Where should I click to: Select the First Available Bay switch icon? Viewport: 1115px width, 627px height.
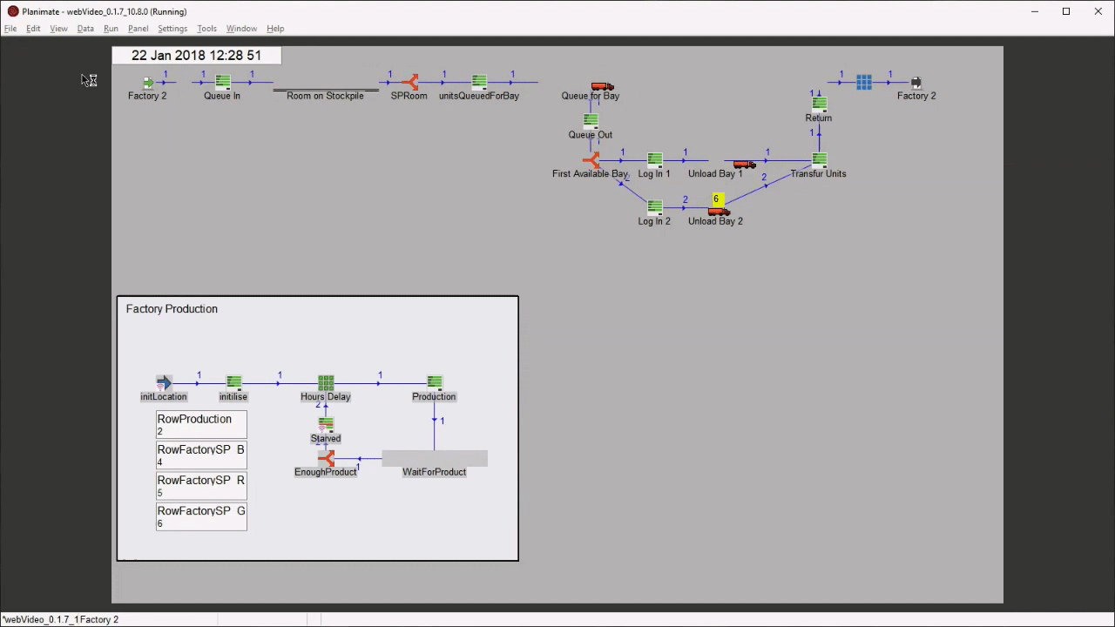pos(591,160)
